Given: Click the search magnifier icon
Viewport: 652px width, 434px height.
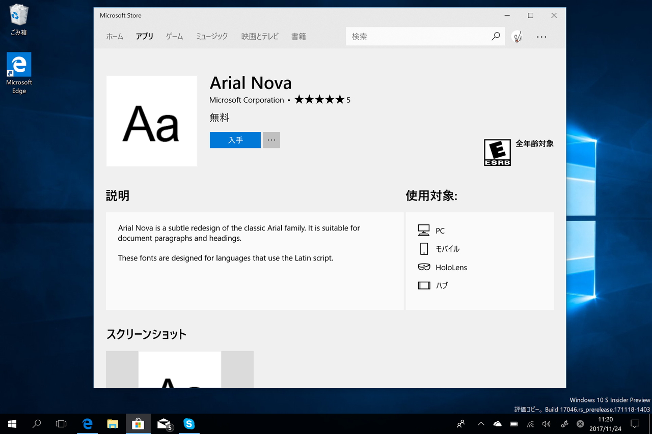Looking at the screenshot, I should point(495,36).
